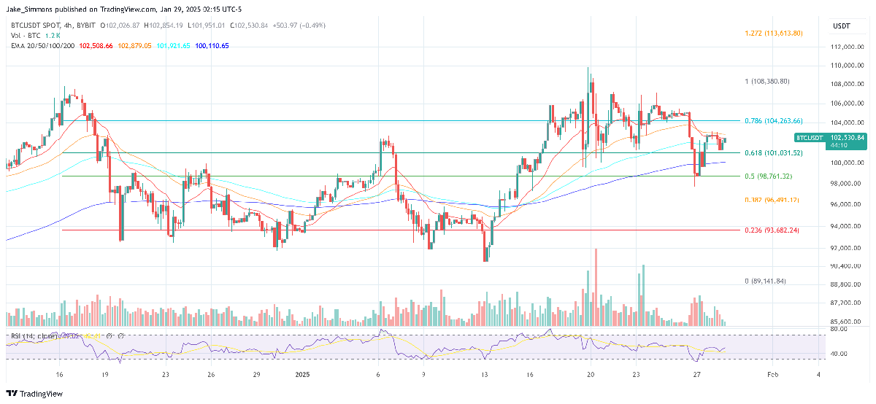Viewport: 876px width, 404px height.
Task: Click the 104,000.00 price axis label
Action: [847, 123]
